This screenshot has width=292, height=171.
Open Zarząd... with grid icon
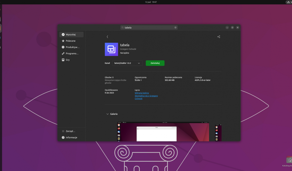click(x=63, y=131)
